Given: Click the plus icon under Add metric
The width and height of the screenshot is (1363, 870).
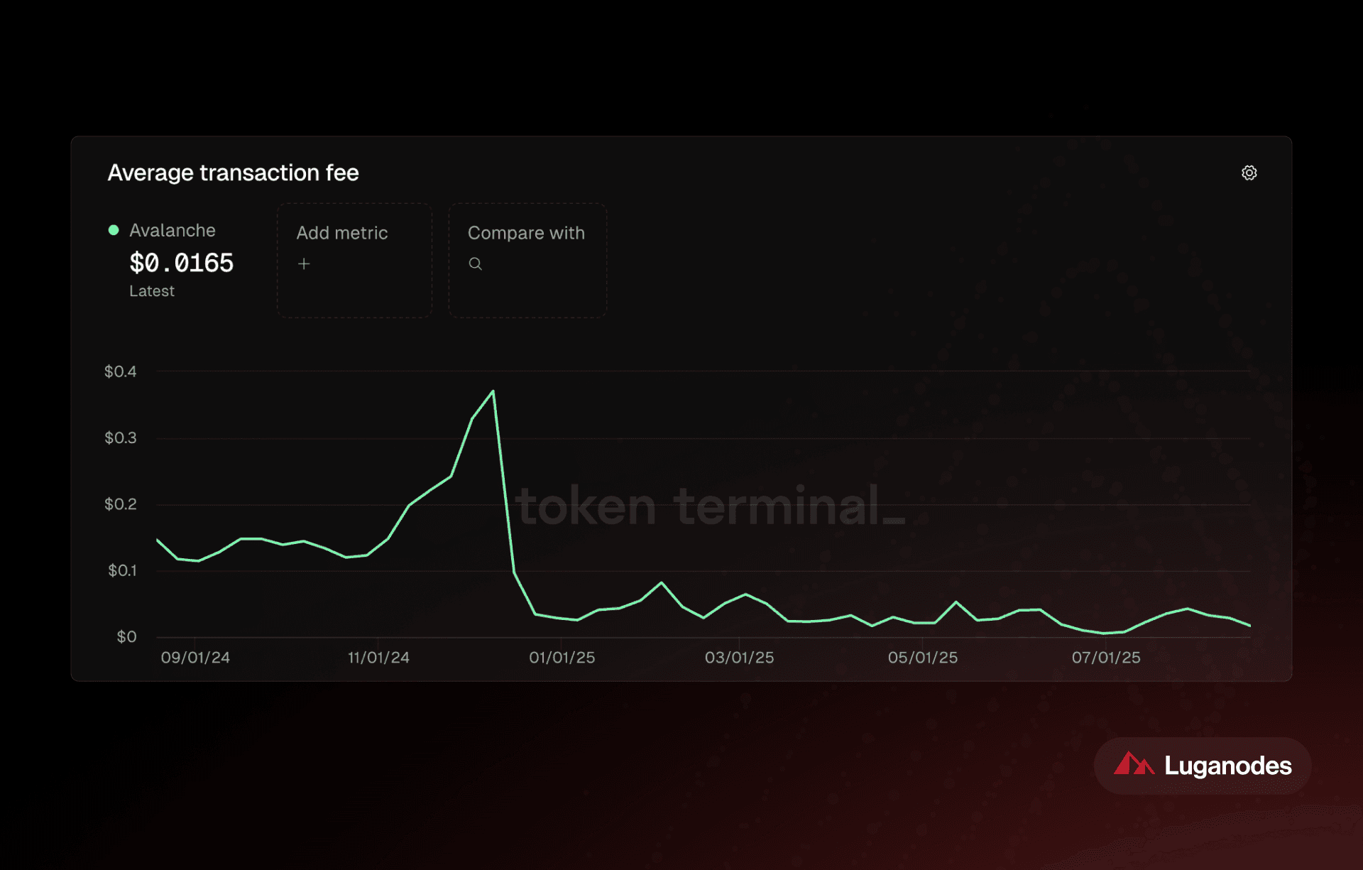Looking at the screenshot, I should coord(304,263).
